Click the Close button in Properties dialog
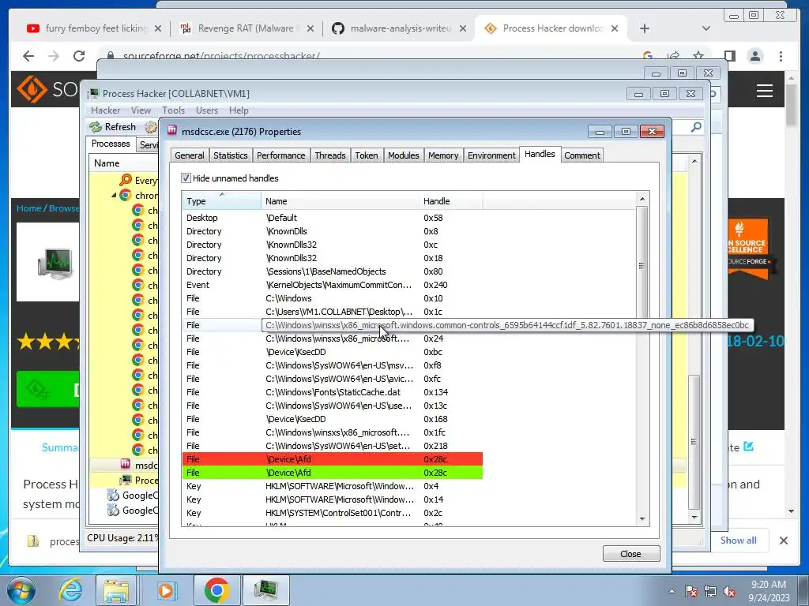This screenshot has height=606, width=809. pyautogui.click(x=631, y=554)
